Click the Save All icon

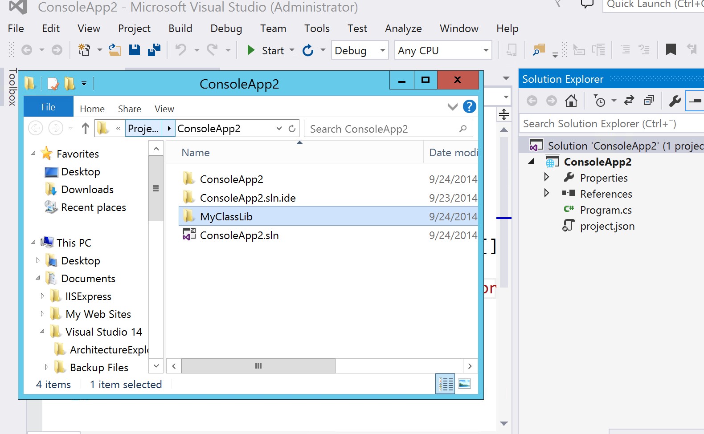(x=154, y=50)
